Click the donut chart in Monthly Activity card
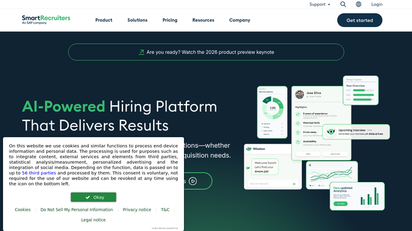Screen dimensions: 412x231 [273, 108]
